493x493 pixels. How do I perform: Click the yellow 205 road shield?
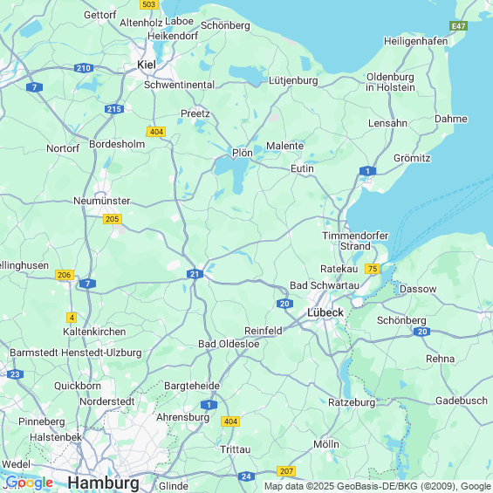pyautogui.click(x=113, y=219)
